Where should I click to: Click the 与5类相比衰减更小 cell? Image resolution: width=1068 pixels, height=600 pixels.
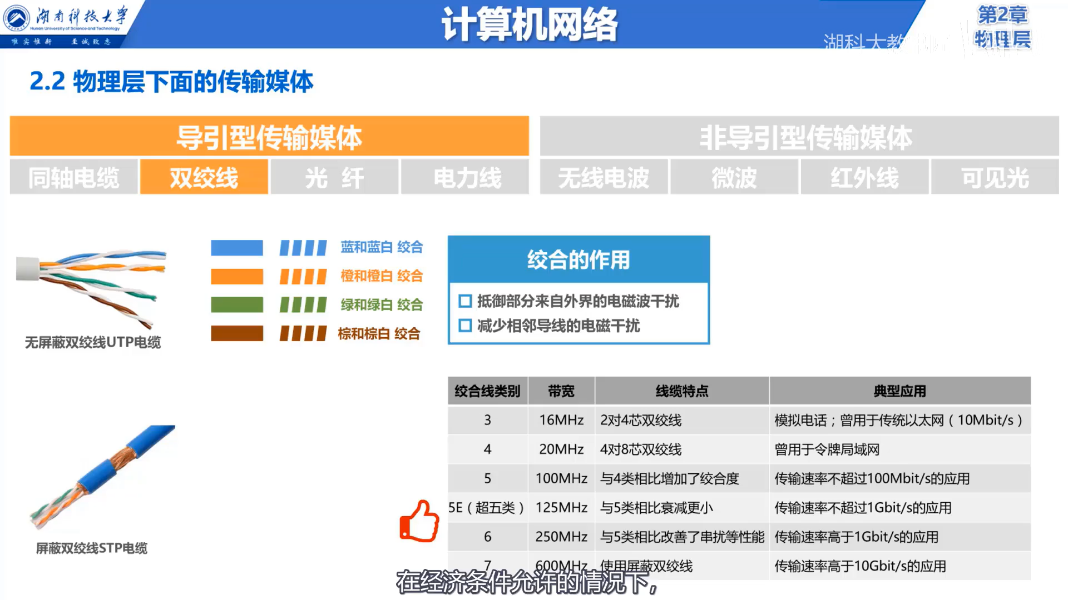pos(682,507)
